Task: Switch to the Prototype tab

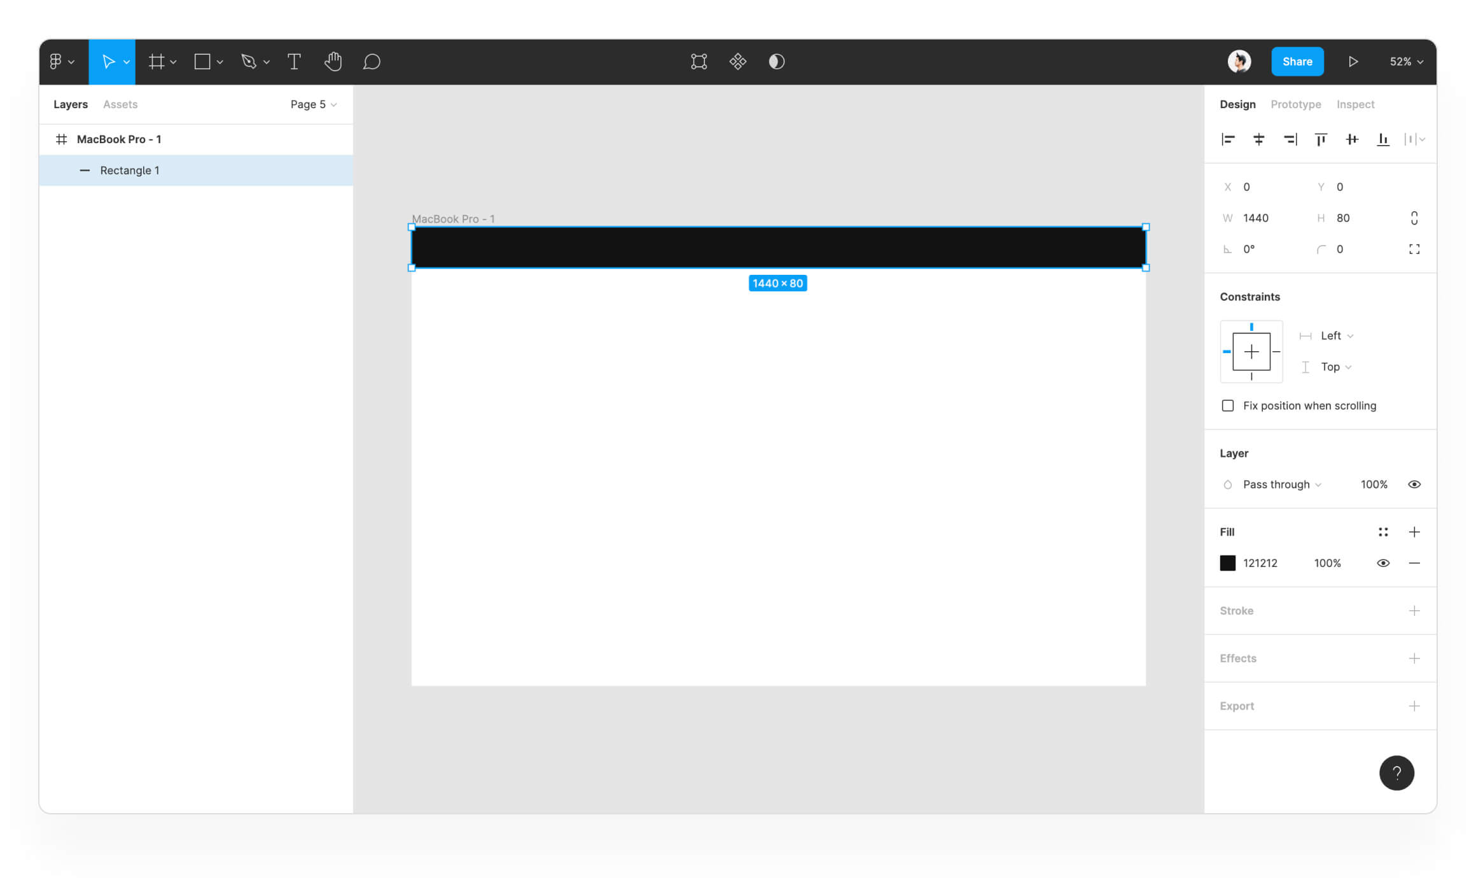Action: (x=1295, y=104)
